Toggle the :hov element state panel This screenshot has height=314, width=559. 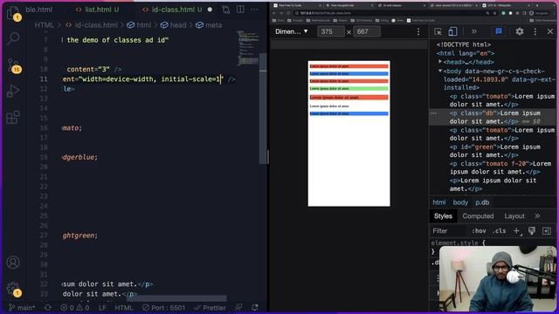(479, 231)
